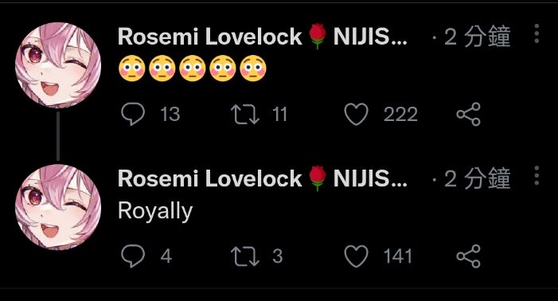Click the 222 likes count

400,115
